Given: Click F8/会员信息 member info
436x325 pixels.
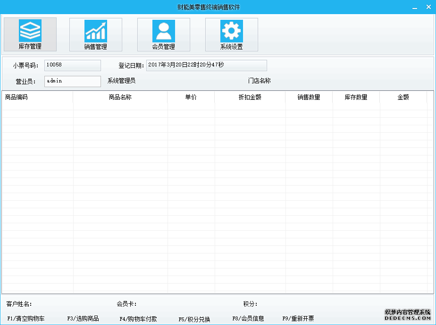Looking at the screenshot, I should (x=248, y=318).
